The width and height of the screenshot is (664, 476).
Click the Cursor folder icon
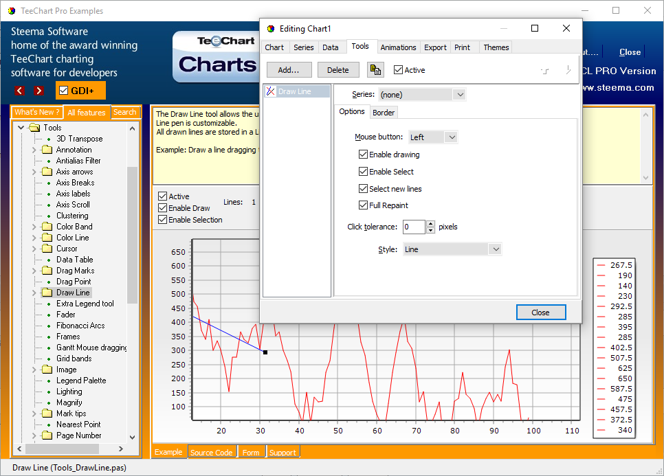coord(47,249)
